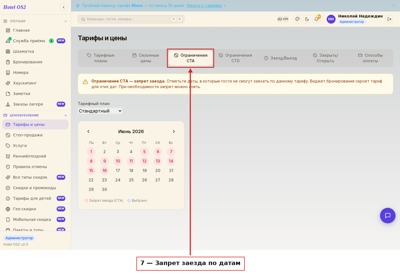Focus the Команды, гости, номера search field
Viewport: 400px width, 277px height.
click(131, 19)
